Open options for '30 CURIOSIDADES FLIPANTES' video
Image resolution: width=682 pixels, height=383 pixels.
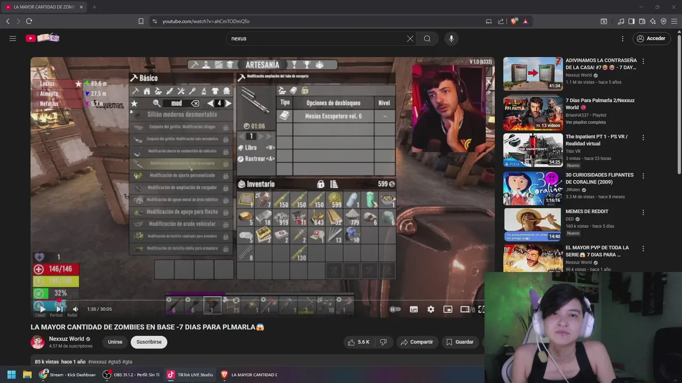pos(643,176)
